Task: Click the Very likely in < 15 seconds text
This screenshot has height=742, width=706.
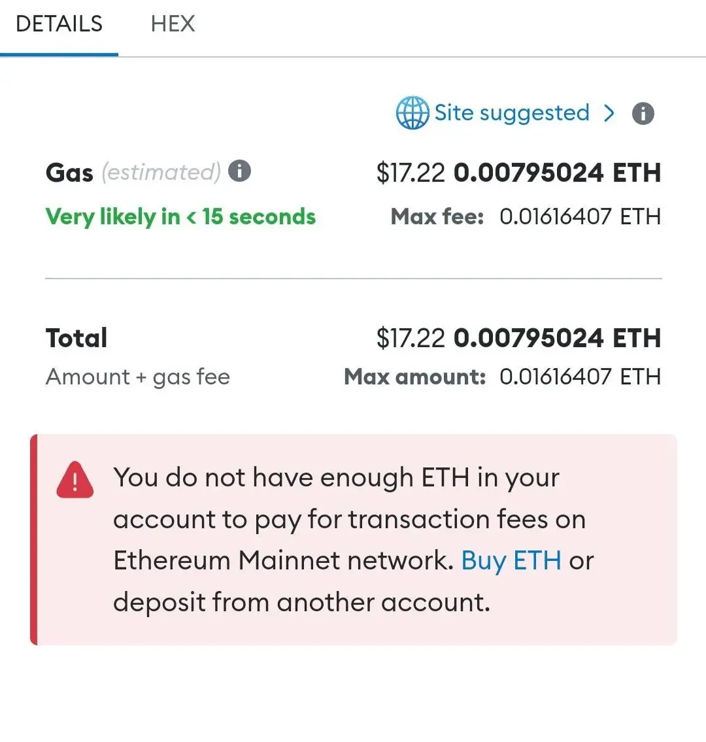Action: coord(180,217)
